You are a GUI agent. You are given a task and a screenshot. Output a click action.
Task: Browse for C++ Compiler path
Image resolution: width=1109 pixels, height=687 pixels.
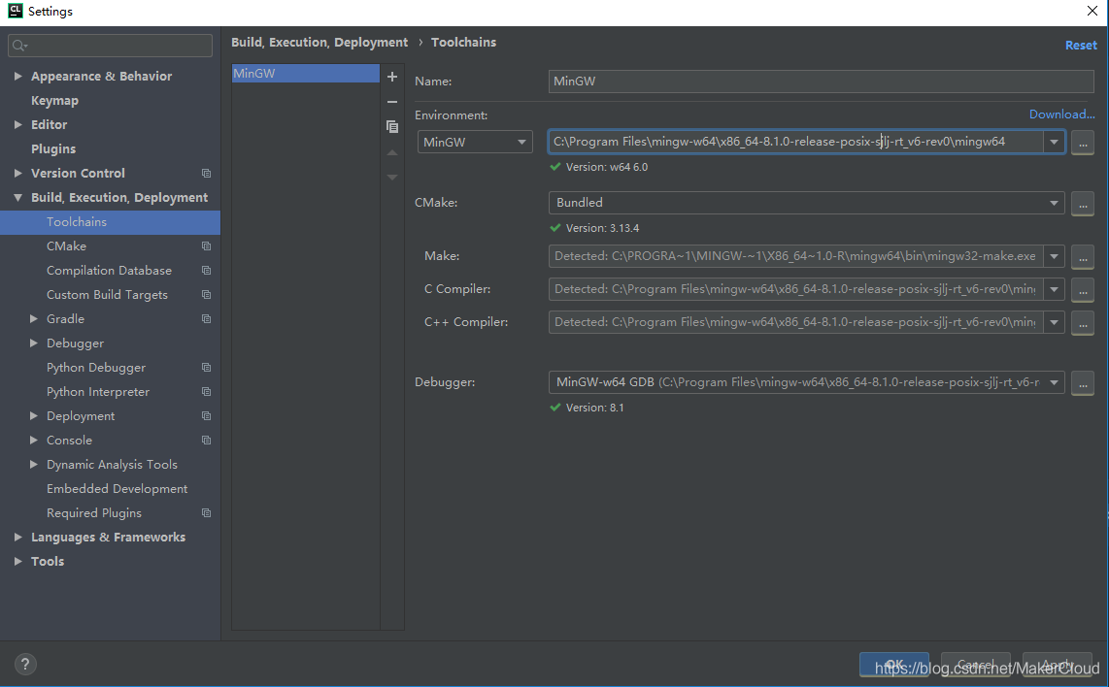coord(1082,322)
